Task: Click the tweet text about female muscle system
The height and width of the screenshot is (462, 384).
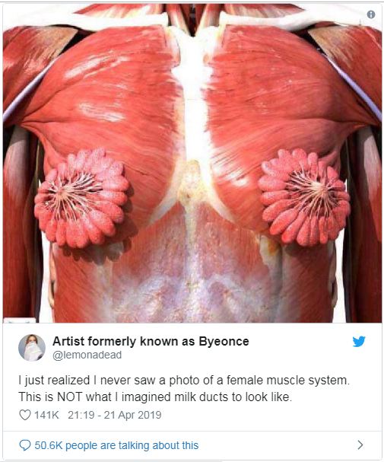Action: pos(184,388)
